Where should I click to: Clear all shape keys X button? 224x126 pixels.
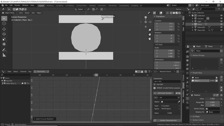pos(221,95)
